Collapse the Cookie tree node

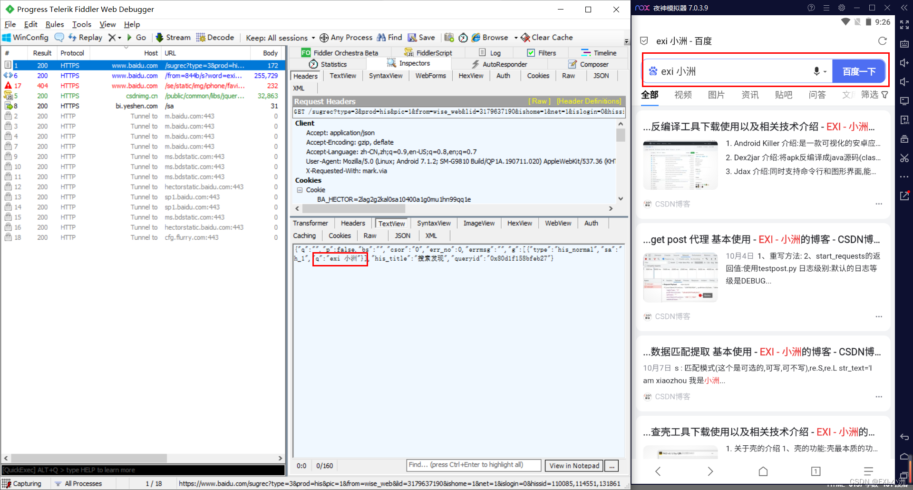[300, 190]
